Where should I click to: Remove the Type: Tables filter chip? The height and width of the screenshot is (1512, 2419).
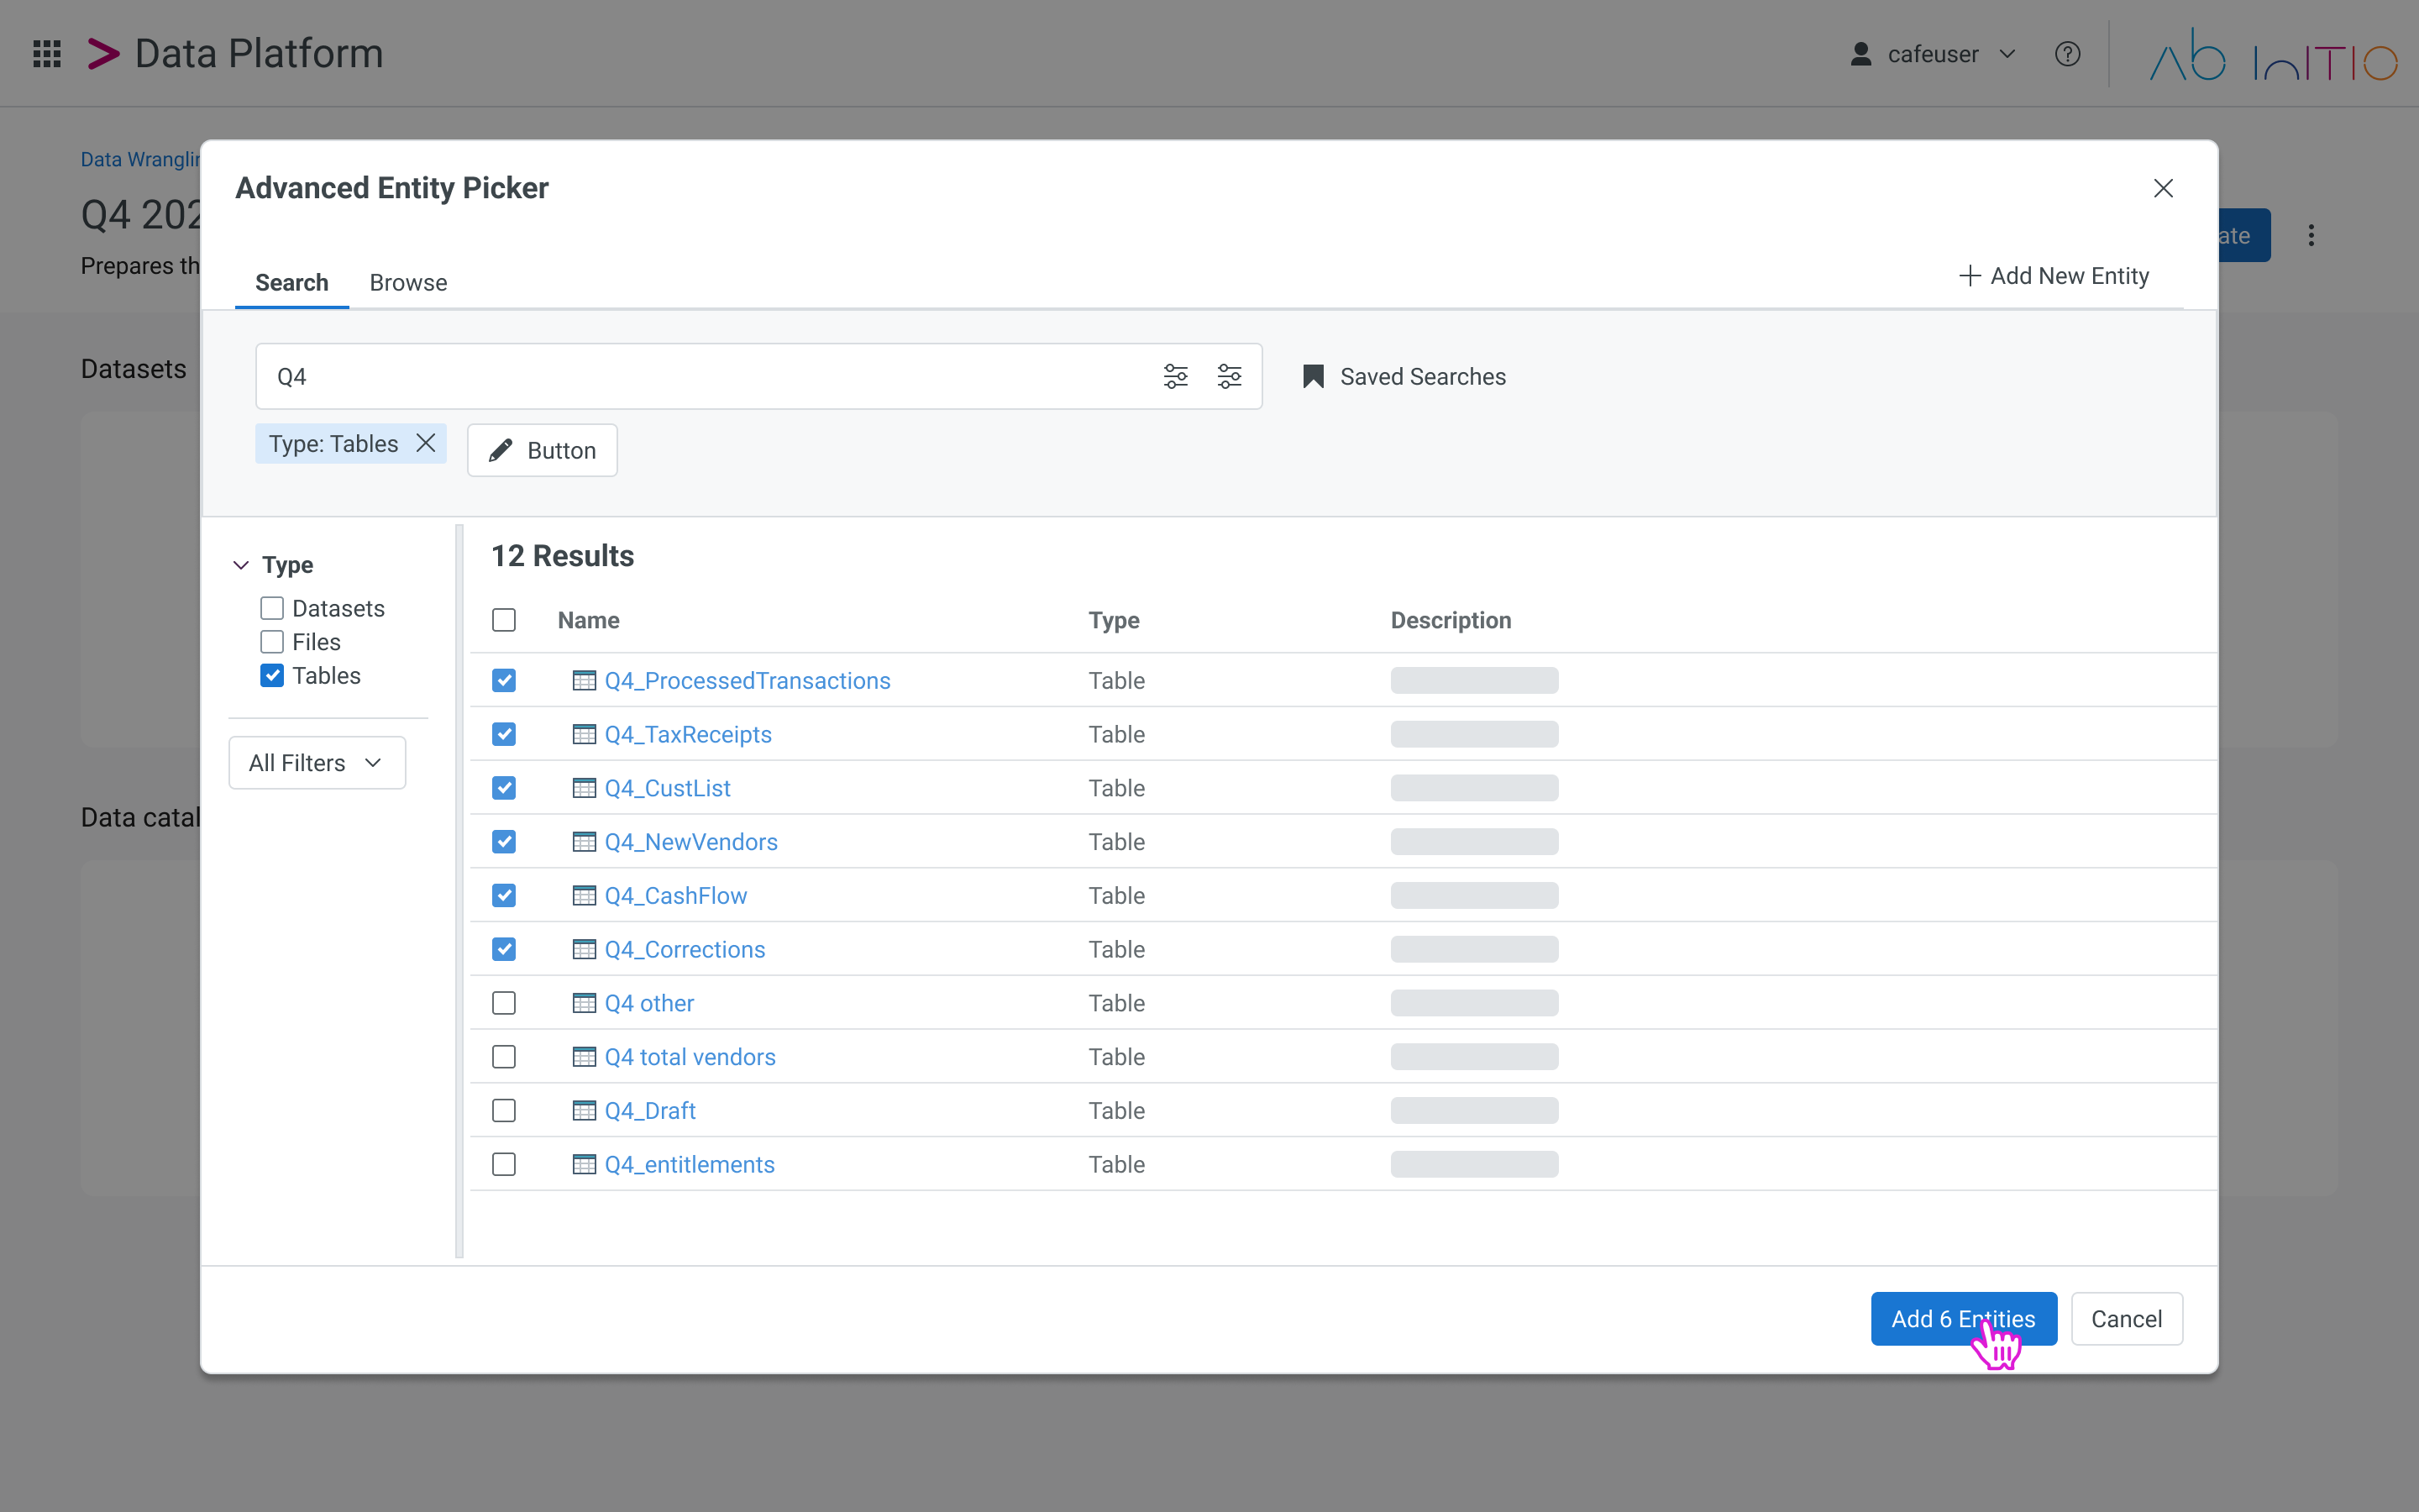[426, 443]
